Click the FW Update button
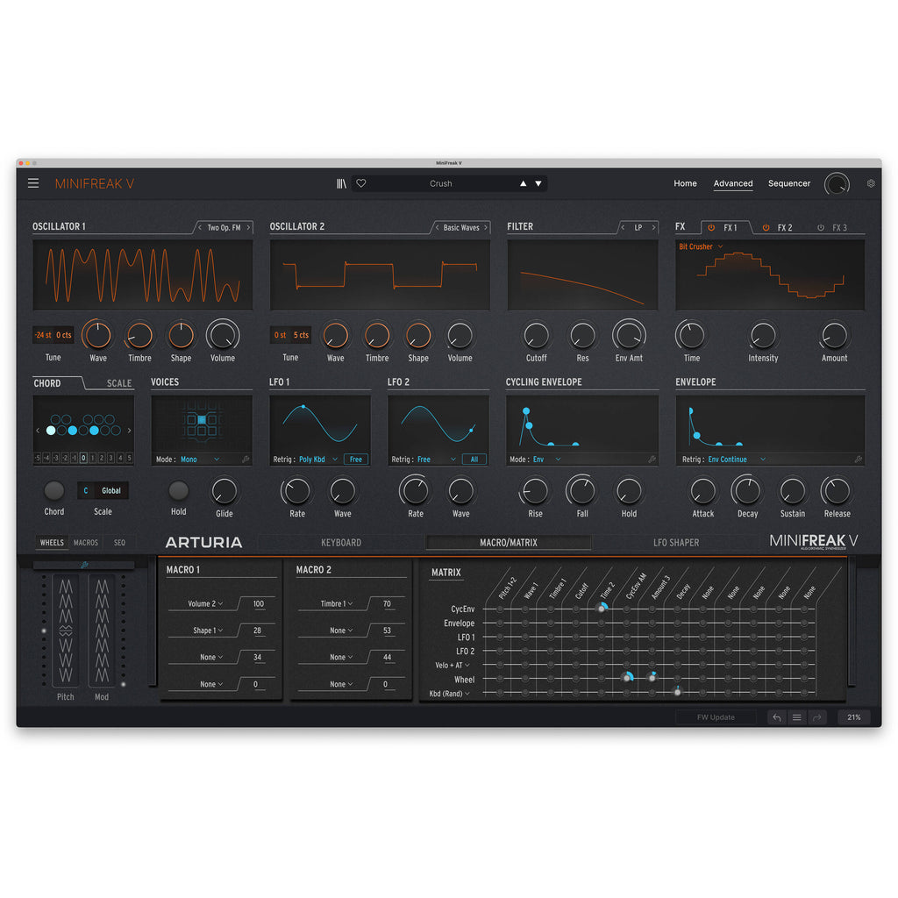Image resolution: width=898 pixels, height=898 pixels. 716,717
